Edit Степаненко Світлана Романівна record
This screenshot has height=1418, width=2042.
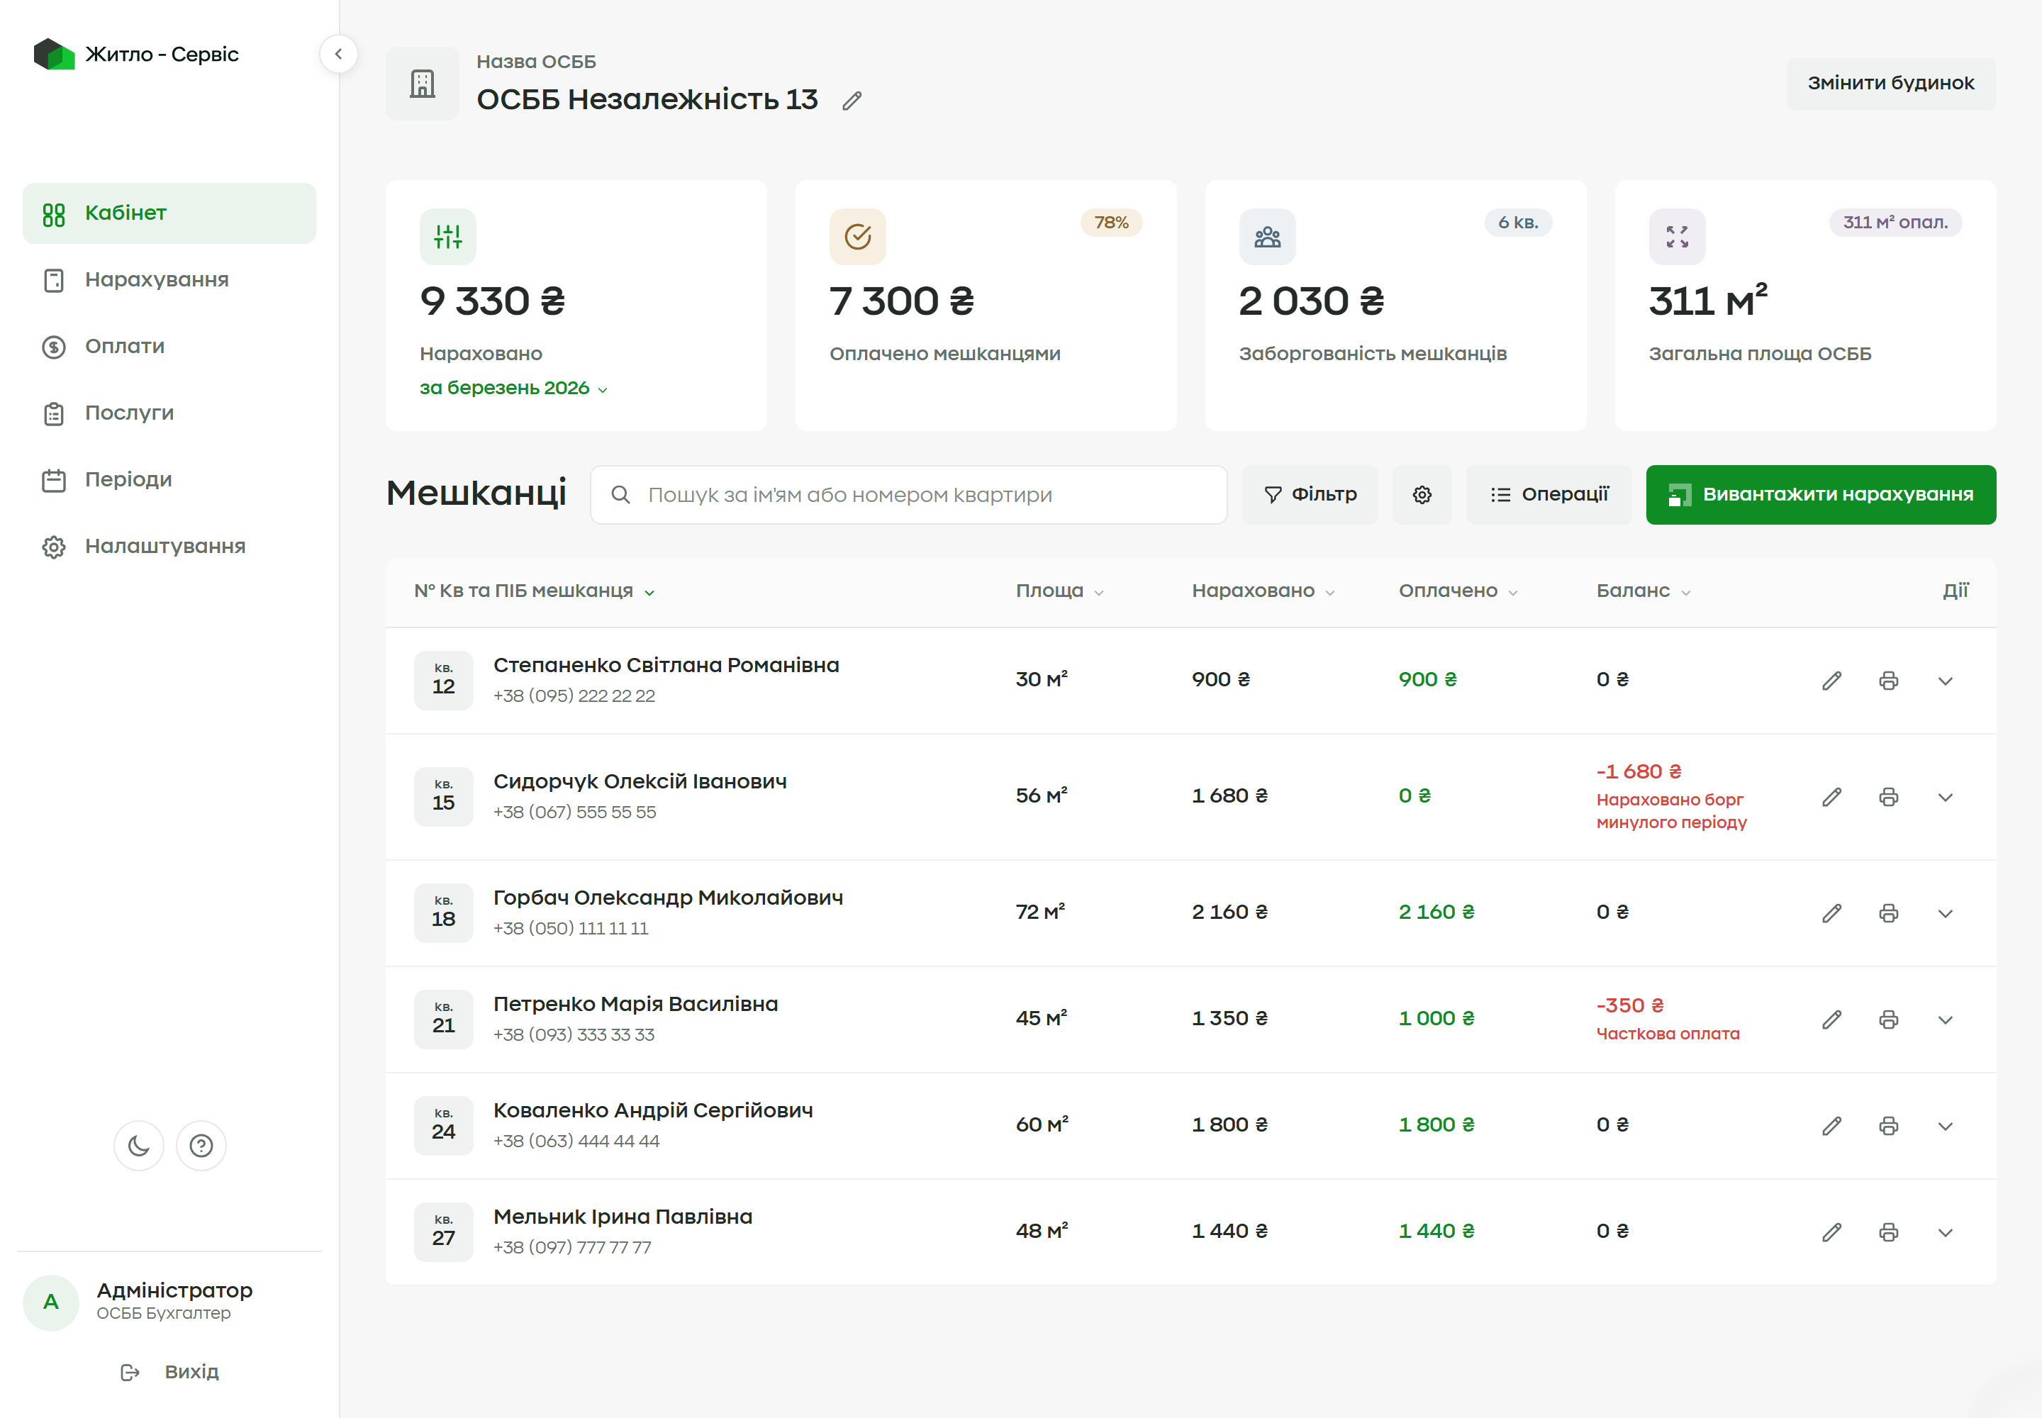coord(1831,681)
